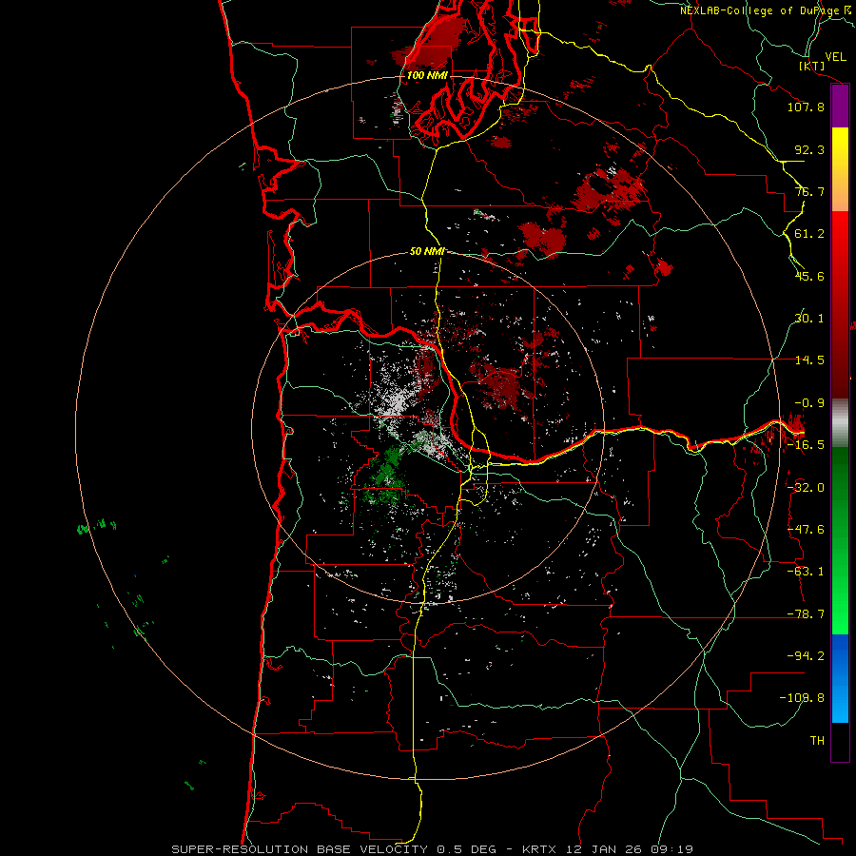The width and height of the screenshot is (856, 856).
Task: Pick the black TH band on color bar
Action: pos(840,741)
